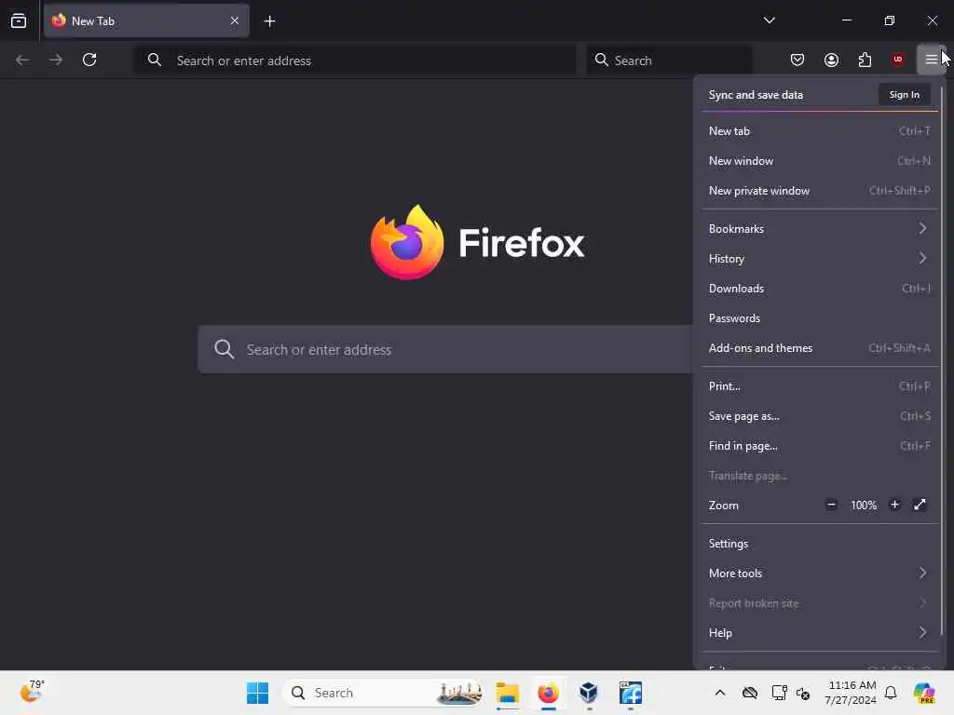The height and width of the screenshot is (715, 954).
Task: Open the Windows Start button
Action: pos(257,693)
